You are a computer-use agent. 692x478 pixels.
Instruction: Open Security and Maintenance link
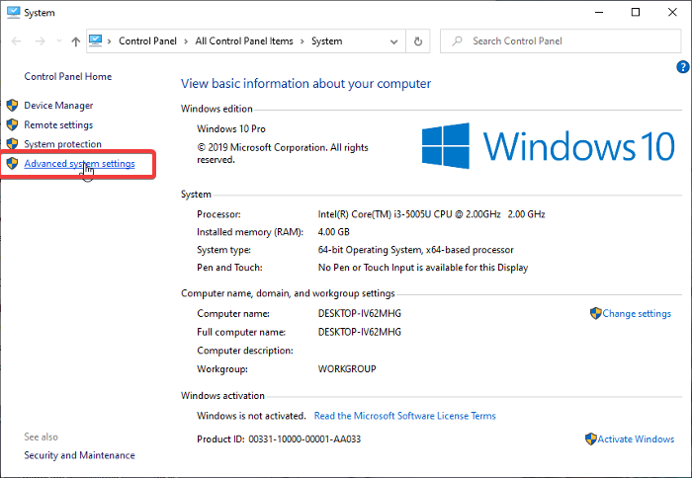coord(79,455)
